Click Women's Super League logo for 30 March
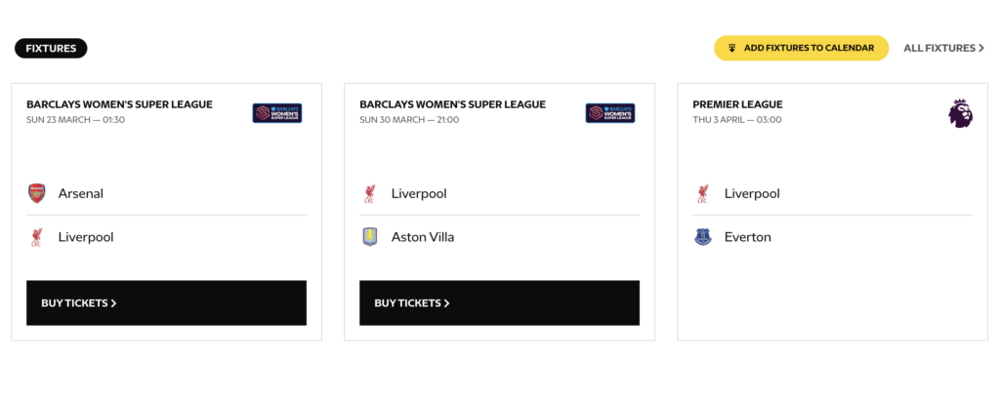Image resolution: width=1000 pixels, height=401 pixels. [610, 113]
